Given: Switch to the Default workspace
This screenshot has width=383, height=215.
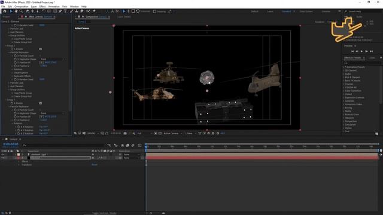Looking at the screenshot, I should point(254,11).
